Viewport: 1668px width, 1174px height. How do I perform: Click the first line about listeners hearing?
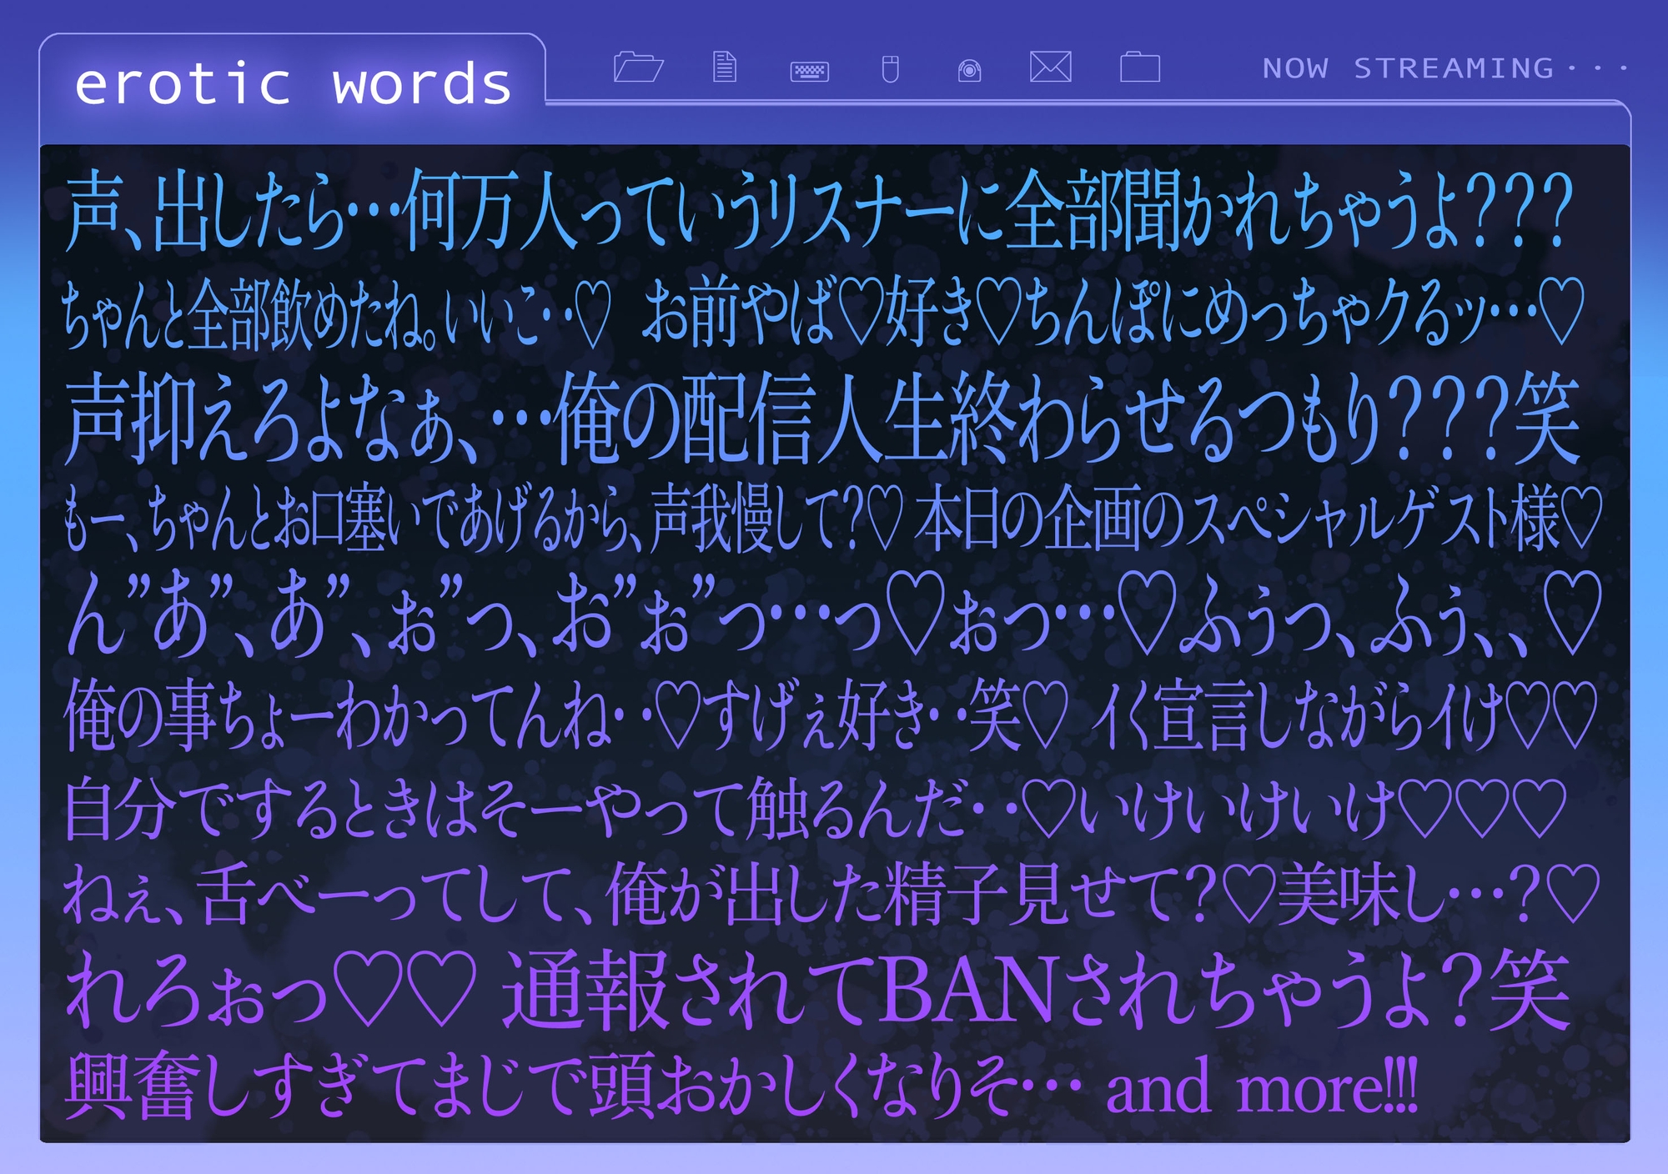817,211
